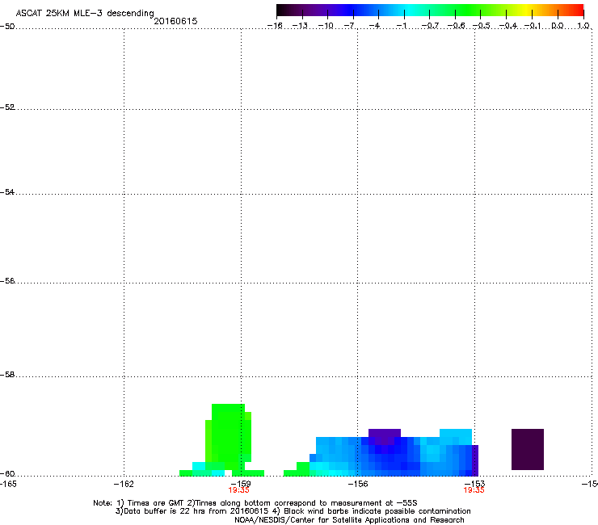
Task: Click the -52 latitude axis label
Action: [x=7, y=107]
